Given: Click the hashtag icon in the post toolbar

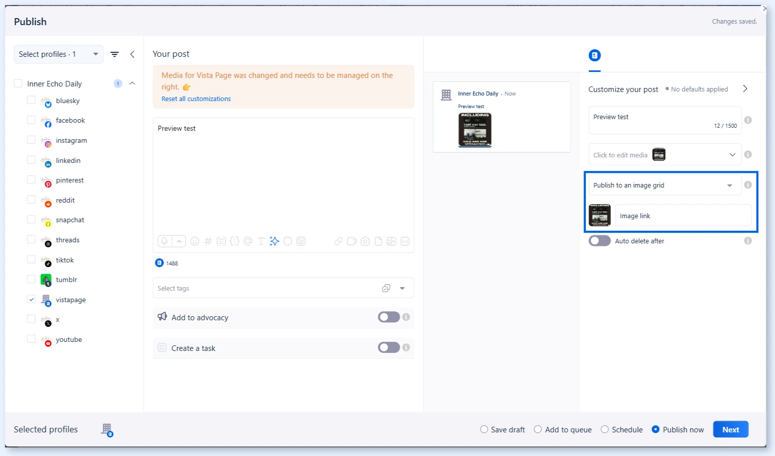Looking at the screenshot, I should click(x=208, y=241).
